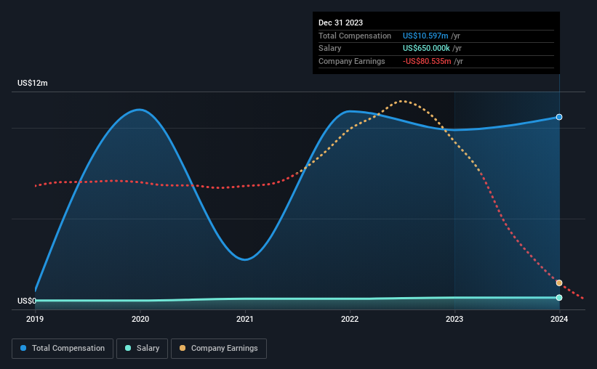597x369 pixels.
Task: Click the Total Compensation data point at 2024
Action: tap(559, 117)
